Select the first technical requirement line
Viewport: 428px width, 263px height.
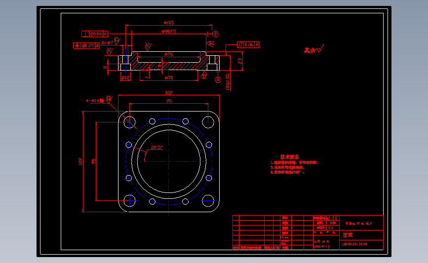point(294,163)
